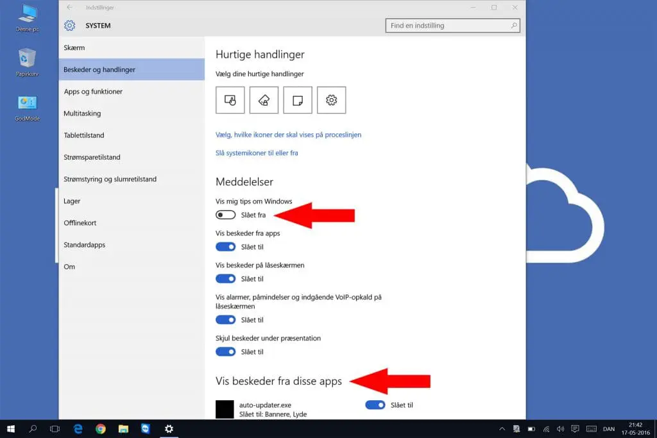Open the Note quick action icon

coord(298,100)
